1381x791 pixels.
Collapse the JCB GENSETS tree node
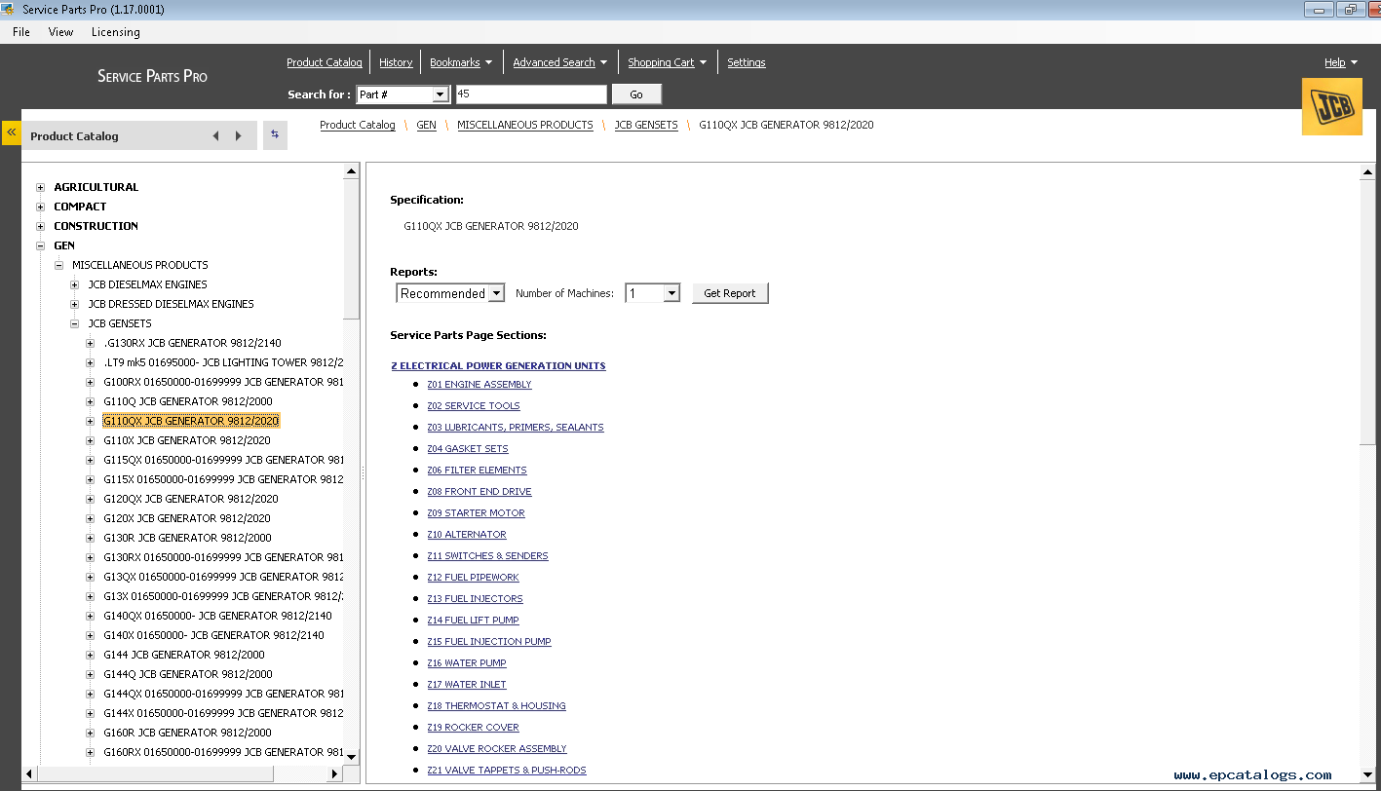pyautogui.click(x=75, y=323)
